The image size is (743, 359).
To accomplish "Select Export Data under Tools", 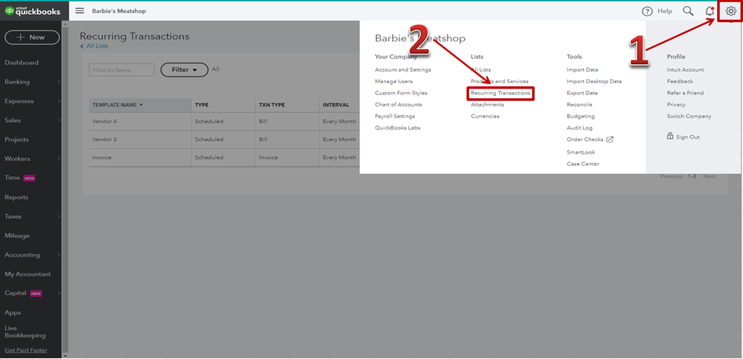I will tap(582, 93).
